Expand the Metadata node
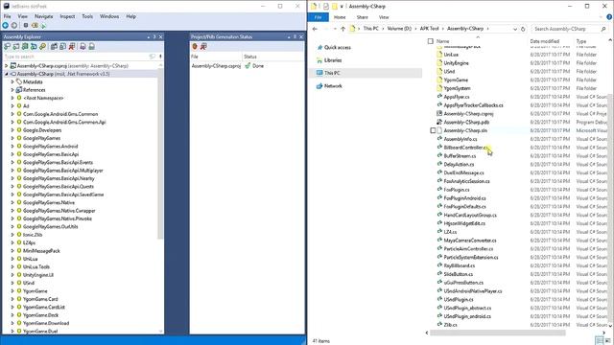This screenshot has height=345, width=614. pos(12,81)
